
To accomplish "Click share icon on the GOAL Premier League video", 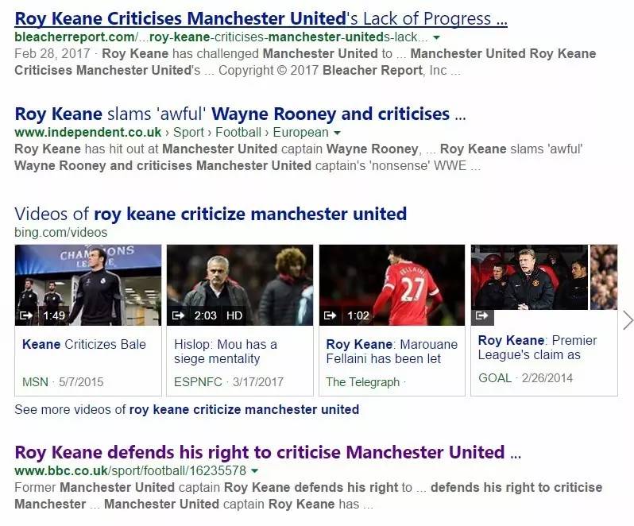I will [482, 315].
